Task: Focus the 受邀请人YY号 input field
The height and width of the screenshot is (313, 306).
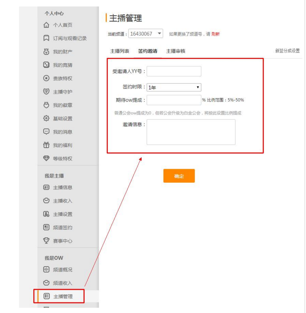Action: [174, 72]
